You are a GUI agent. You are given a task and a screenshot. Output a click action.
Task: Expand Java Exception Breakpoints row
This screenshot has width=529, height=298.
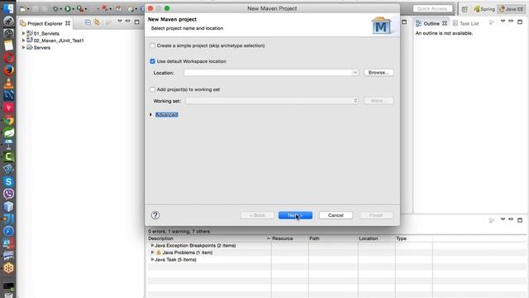152,245
